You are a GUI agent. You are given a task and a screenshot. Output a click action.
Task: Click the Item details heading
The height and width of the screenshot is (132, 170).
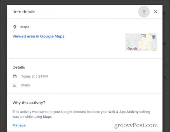[24, 12]
